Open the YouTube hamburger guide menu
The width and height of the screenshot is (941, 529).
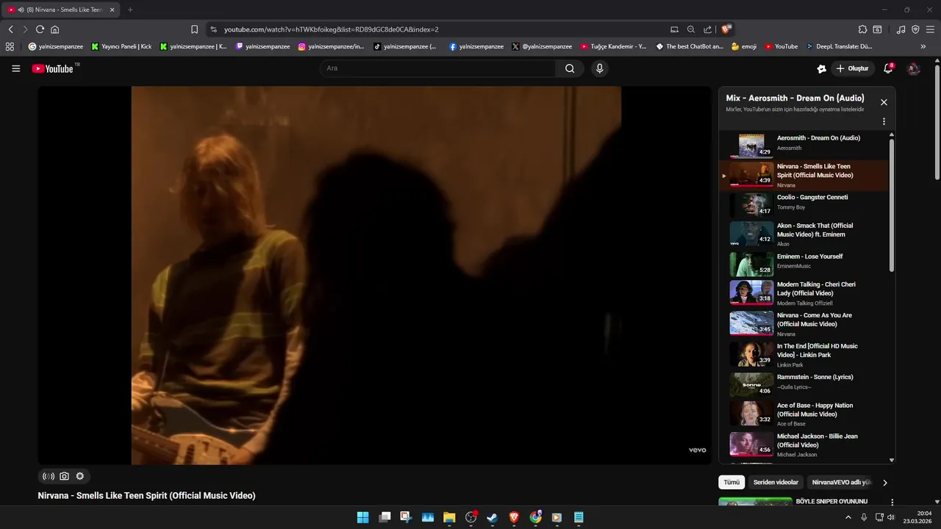[x=16, y=68]
